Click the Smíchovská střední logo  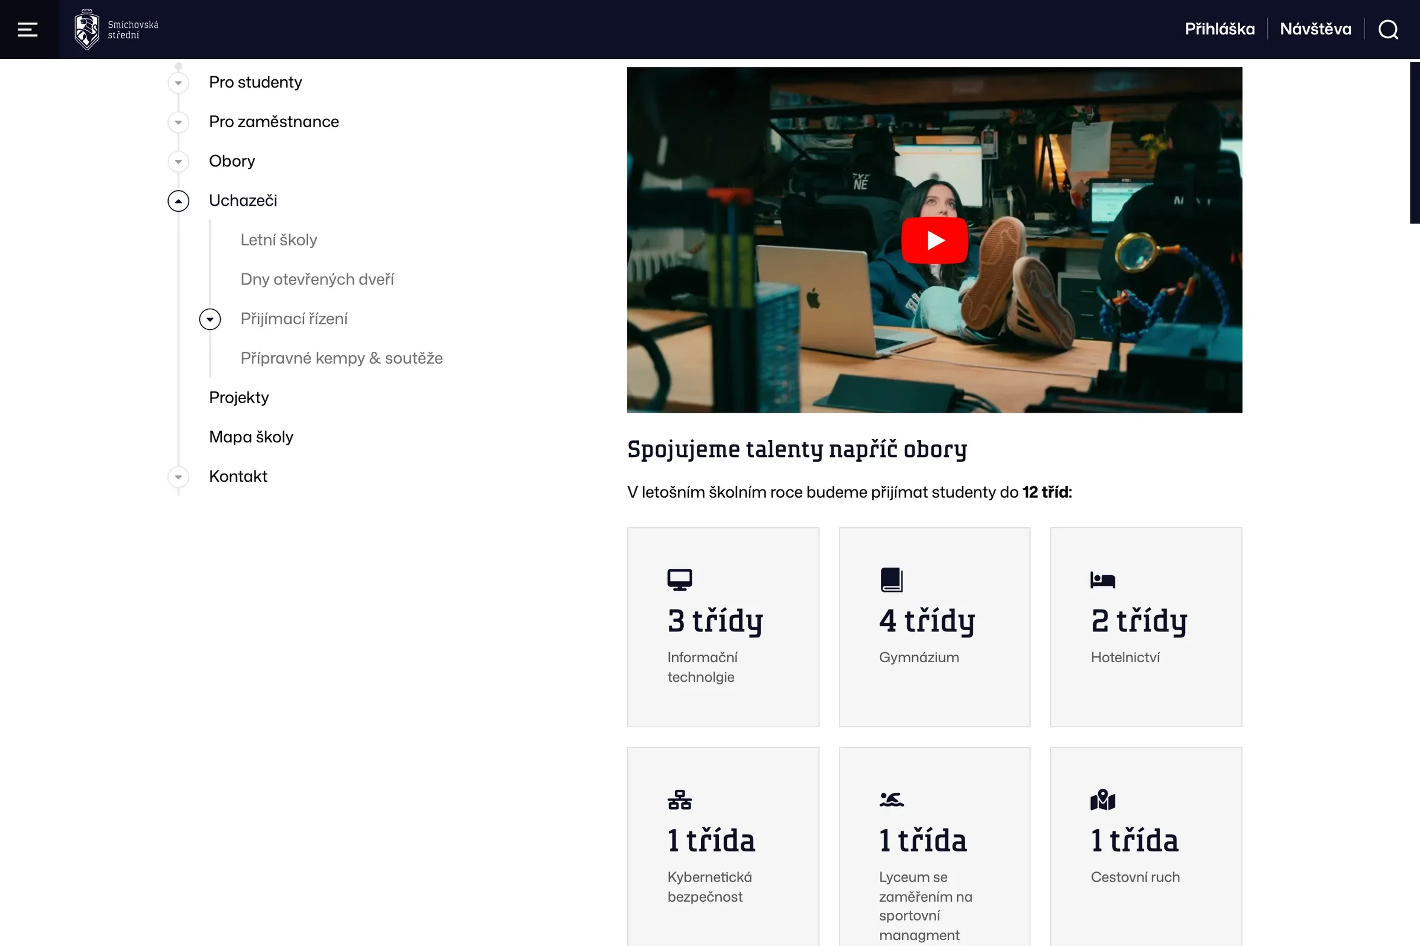click(116, 29)
